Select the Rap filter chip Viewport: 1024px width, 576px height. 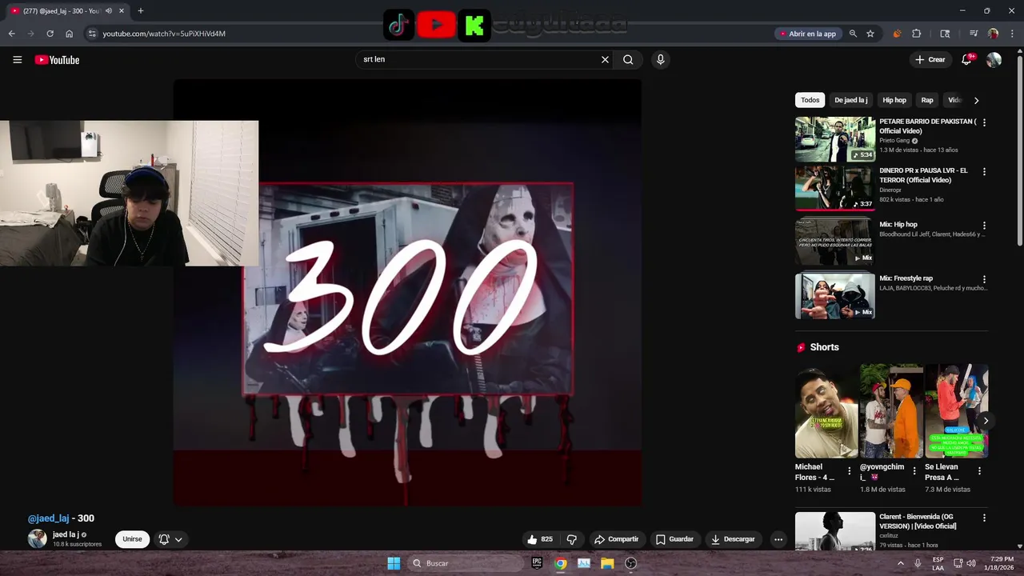(x=927, y=100)
